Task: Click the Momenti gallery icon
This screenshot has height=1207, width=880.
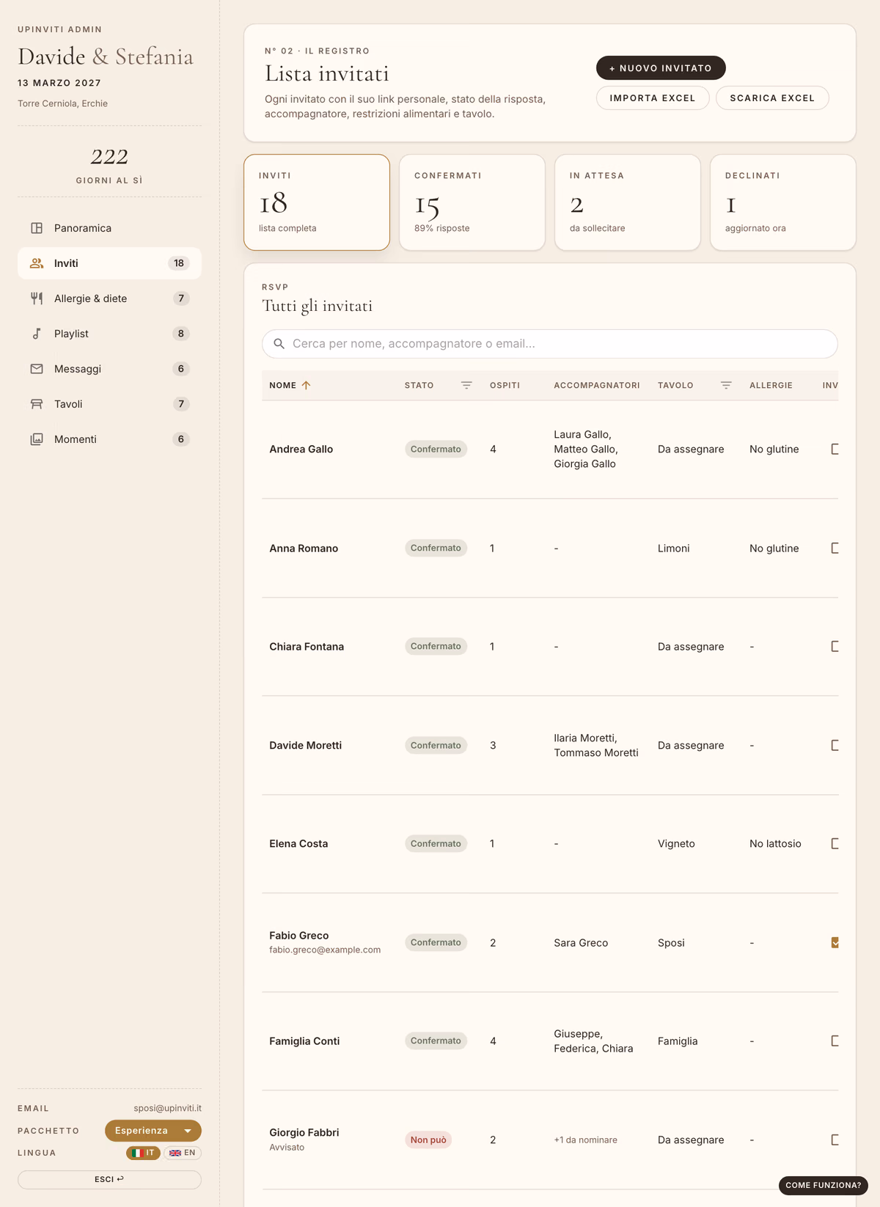Action: point(37,439)
